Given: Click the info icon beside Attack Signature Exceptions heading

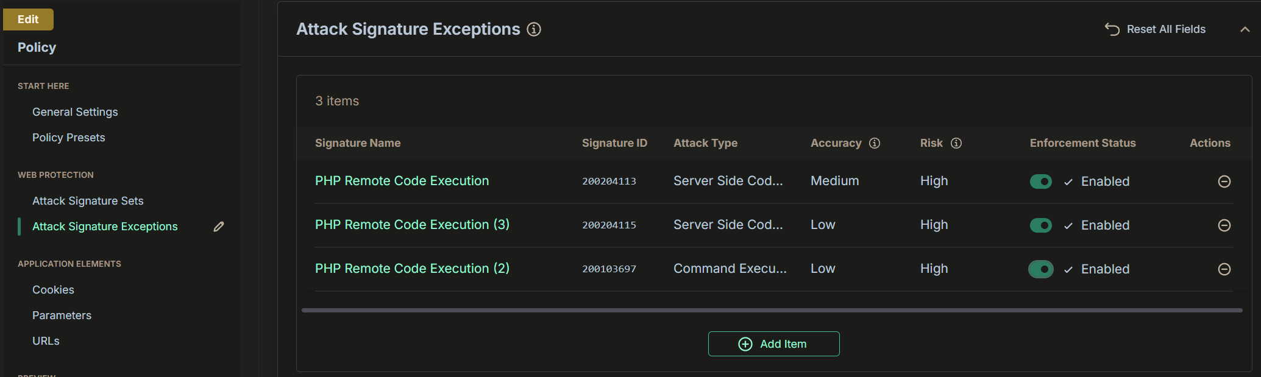Looking at the screenshot, I should [x=534, y=29].
